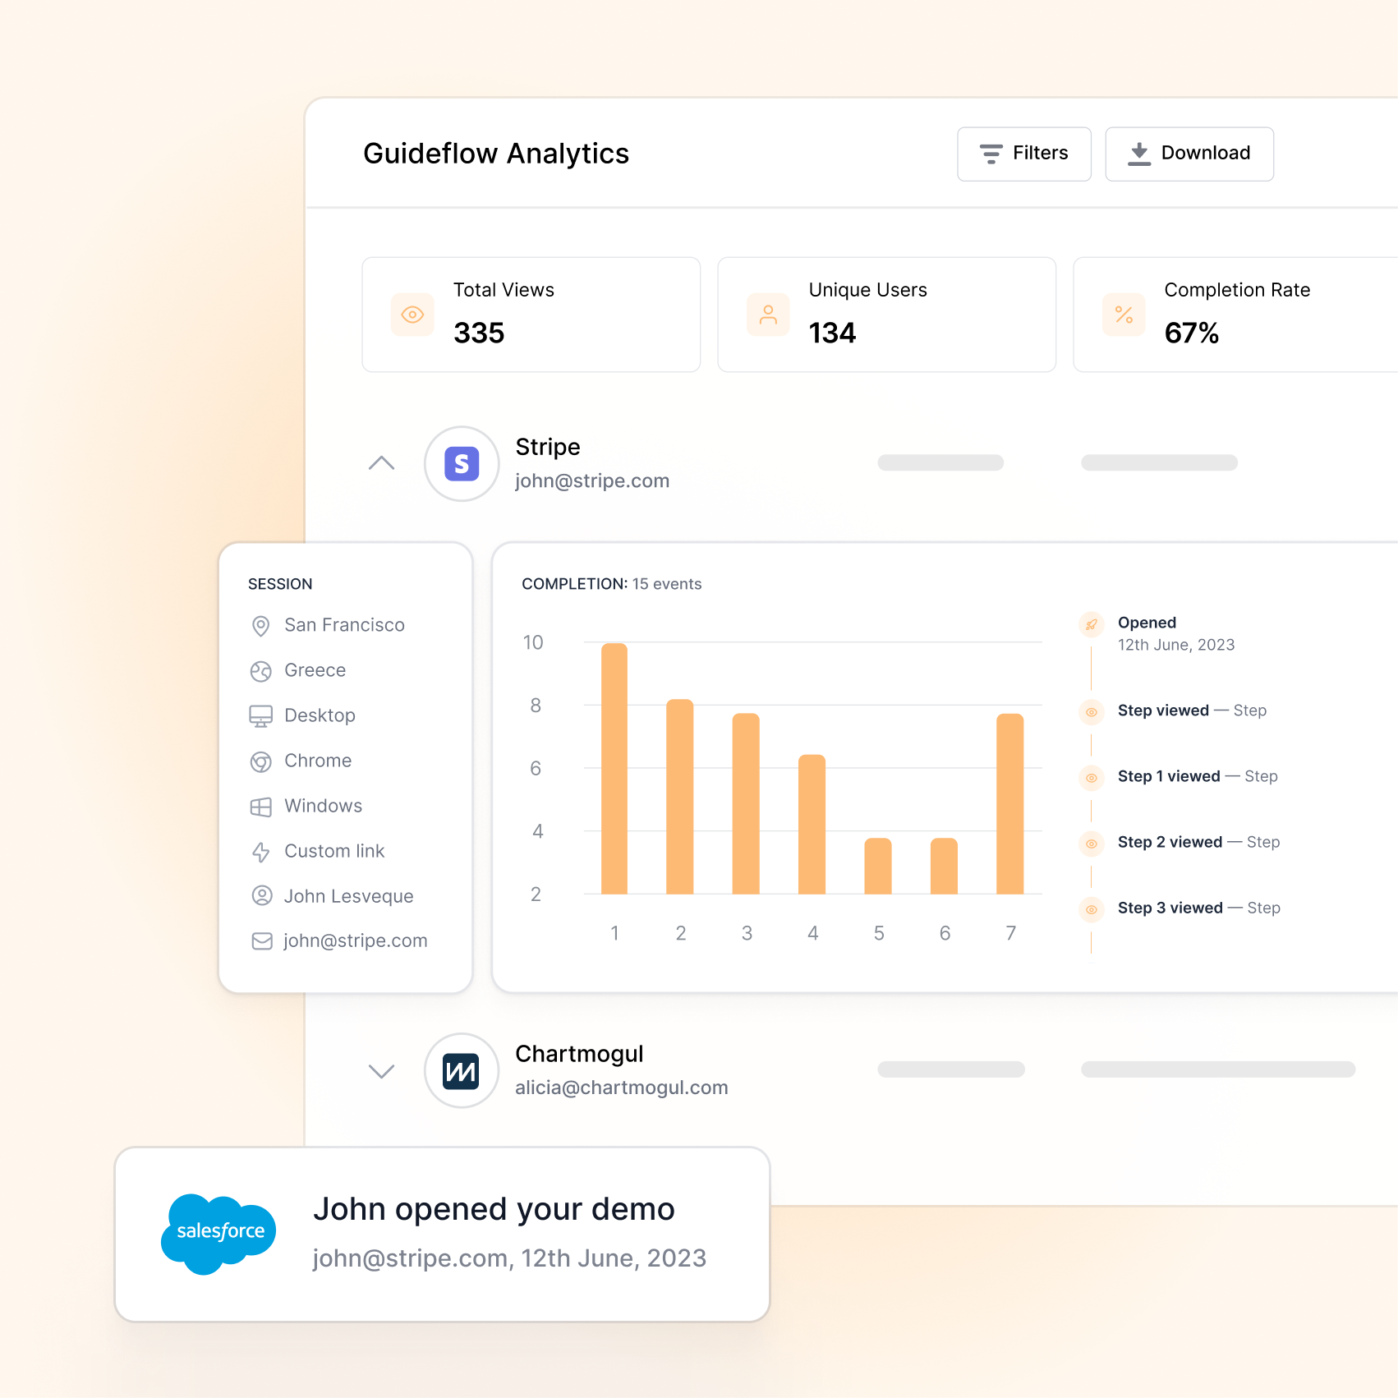The image size is (1398, 1398).
Task: Open the John opened your demo notification
Action: 442,1234
